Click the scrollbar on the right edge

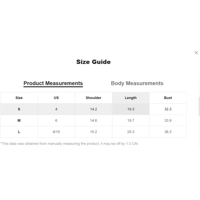(199, 106)
